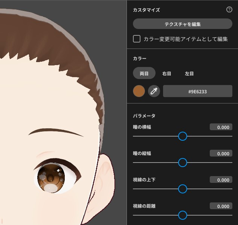Click the 視線の上下 value field
Screen dimensions: 238x225
[221, 180]
